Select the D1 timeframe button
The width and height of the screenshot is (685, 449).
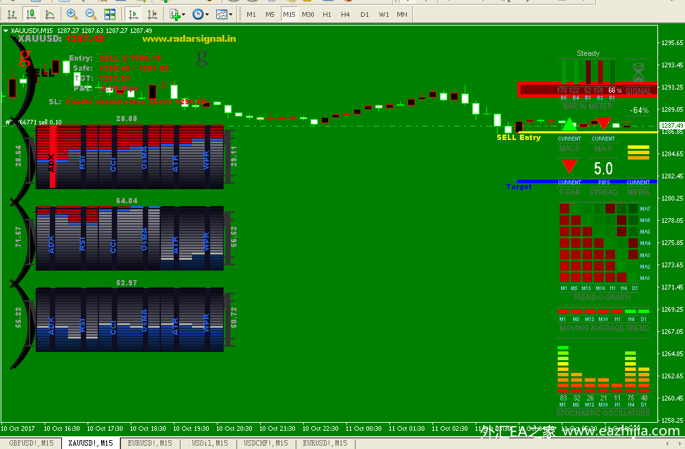[364, 14]
